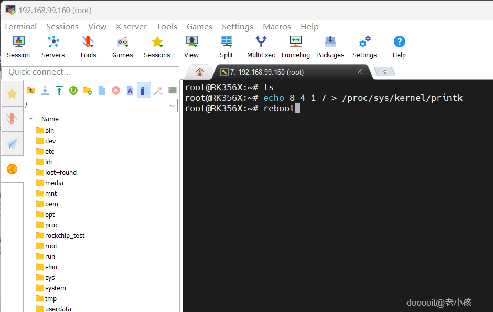
Task: Create a new file in SFTP panel
Action: (102, 90)
